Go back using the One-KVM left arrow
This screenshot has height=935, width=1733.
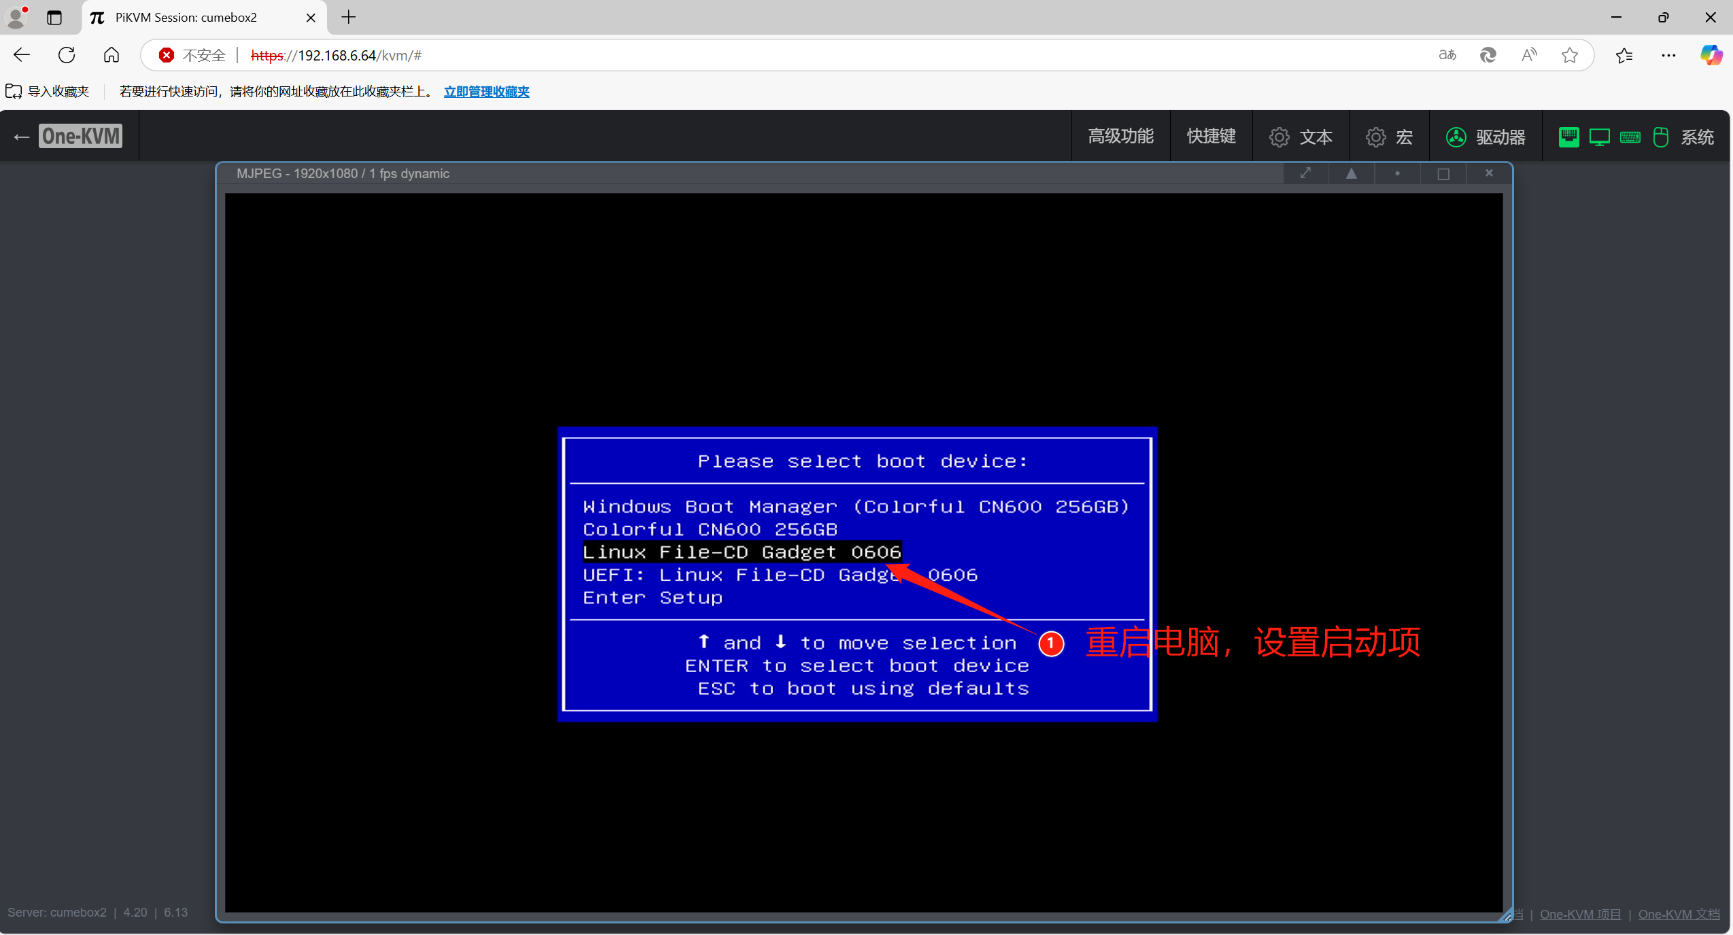21,137
